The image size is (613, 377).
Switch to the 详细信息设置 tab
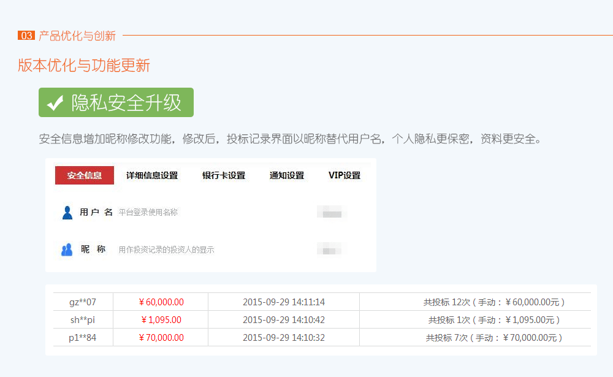click(x=152, y=175)
